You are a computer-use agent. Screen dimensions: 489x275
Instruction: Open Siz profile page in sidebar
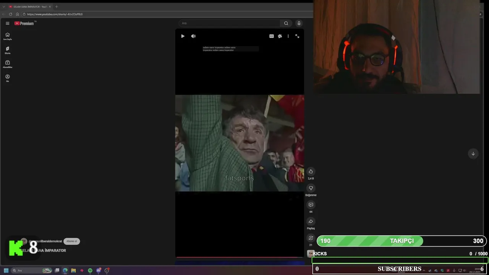click(7, 78)
